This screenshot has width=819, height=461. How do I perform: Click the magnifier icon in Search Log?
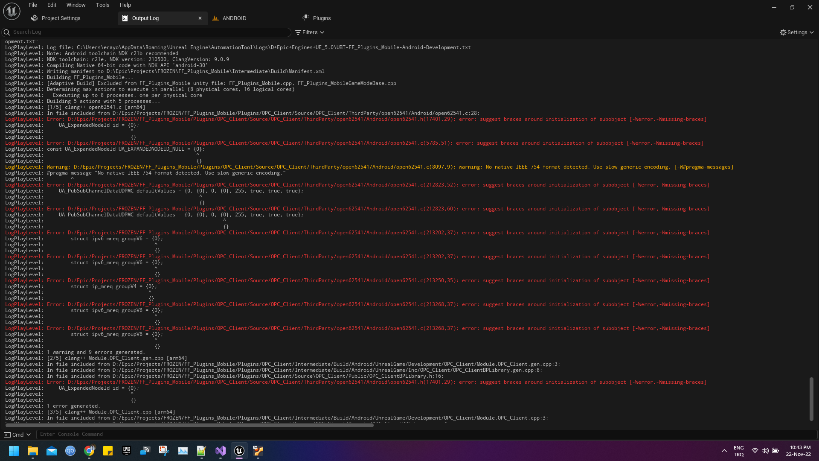(7, 32)
